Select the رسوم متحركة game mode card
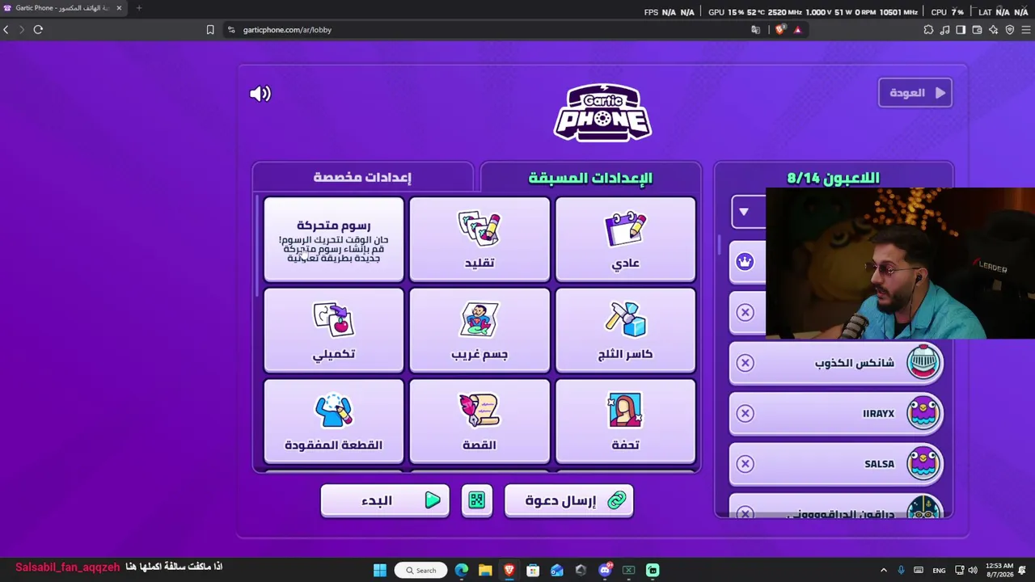This screenshot has width=1035, height=582. pyautogui.click(x=334, y=239)
